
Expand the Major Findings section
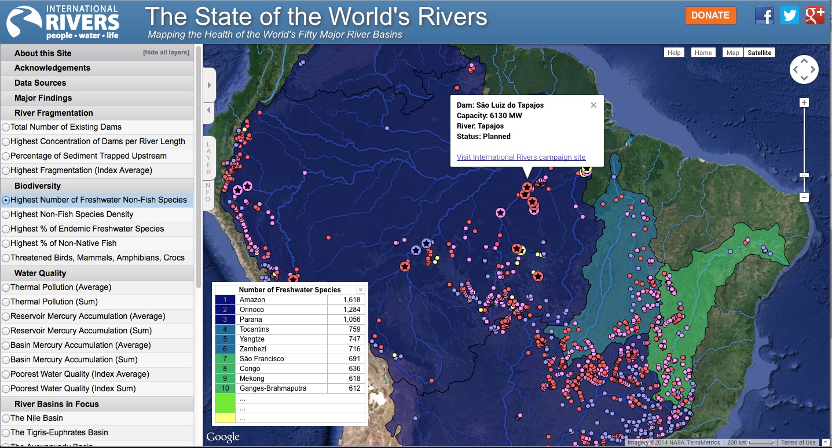pos(43,98)
